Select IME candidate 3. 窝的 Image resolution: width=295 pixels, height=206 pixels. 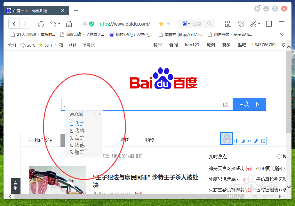pos(77,138)
